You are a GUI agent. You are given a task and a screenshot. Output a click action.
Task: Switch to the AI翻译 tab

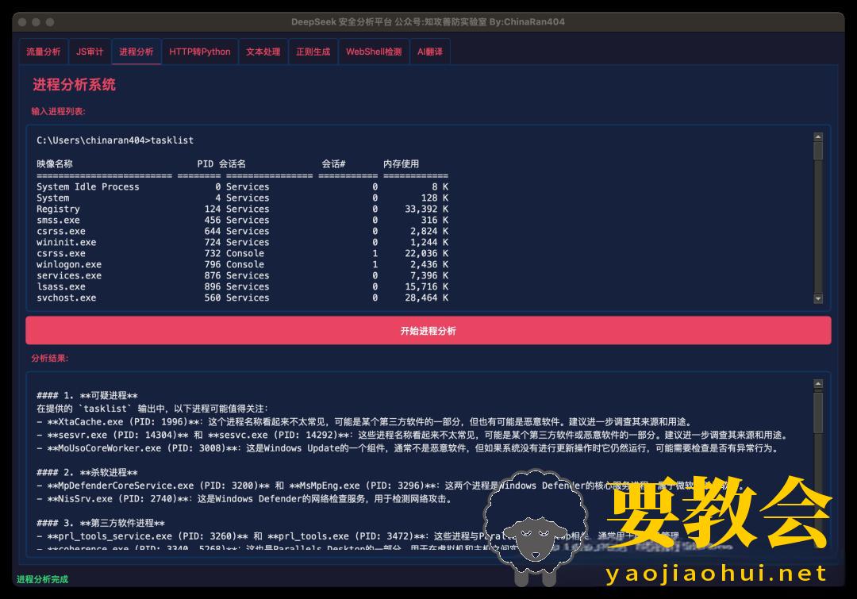coord(430,52)
